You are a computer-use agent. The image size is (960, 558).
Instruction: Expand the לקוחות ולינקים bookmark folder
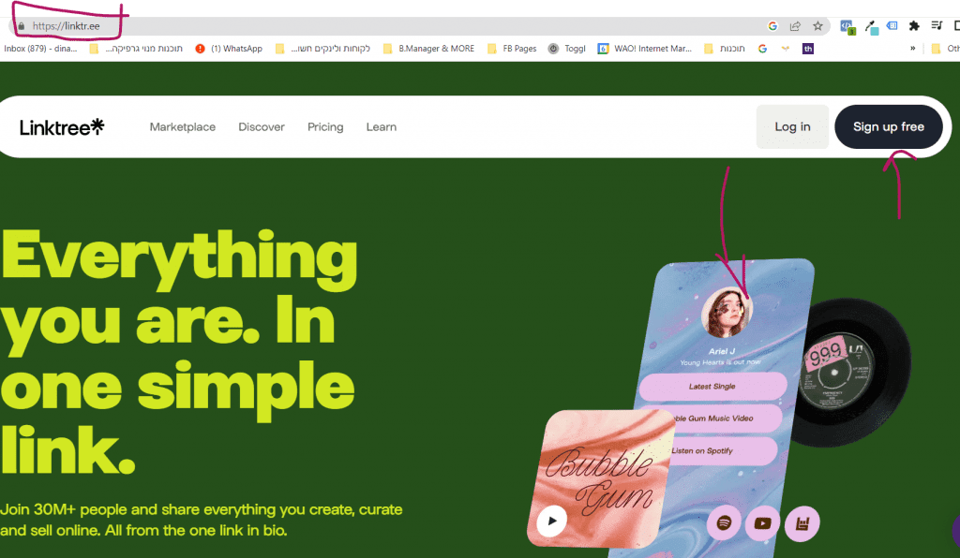pos(322,49)
